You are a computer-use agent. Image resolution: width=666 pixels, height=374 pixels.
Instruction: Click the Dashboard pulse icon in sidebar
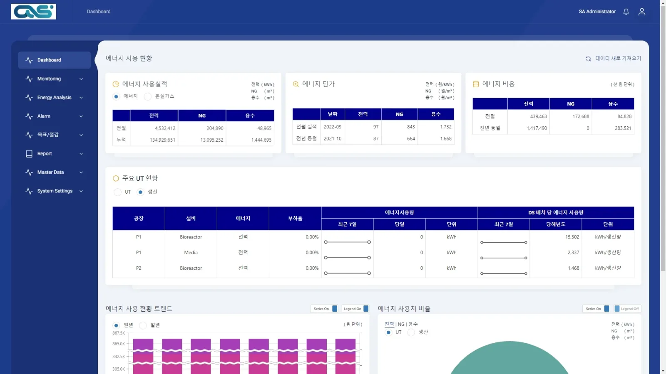click(29, 60)
